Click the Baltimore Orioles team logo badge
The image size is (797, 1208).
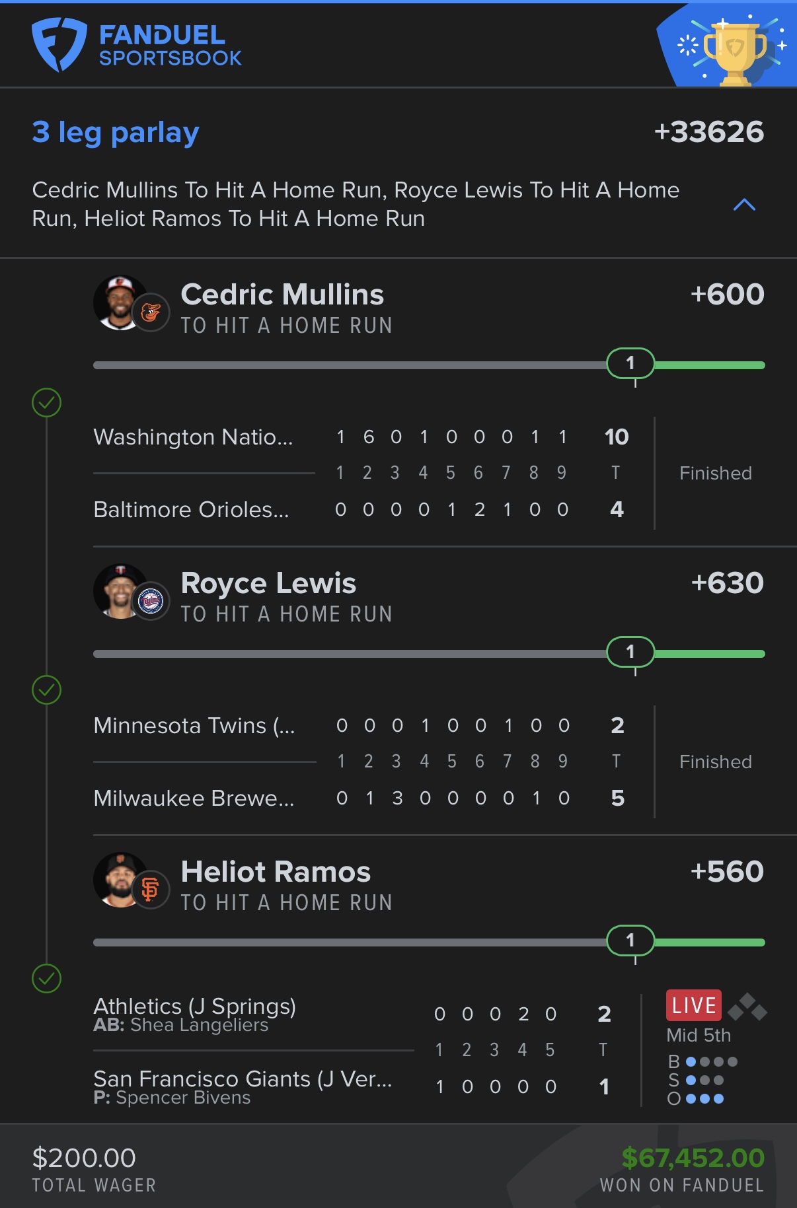[x=151, y=312]
